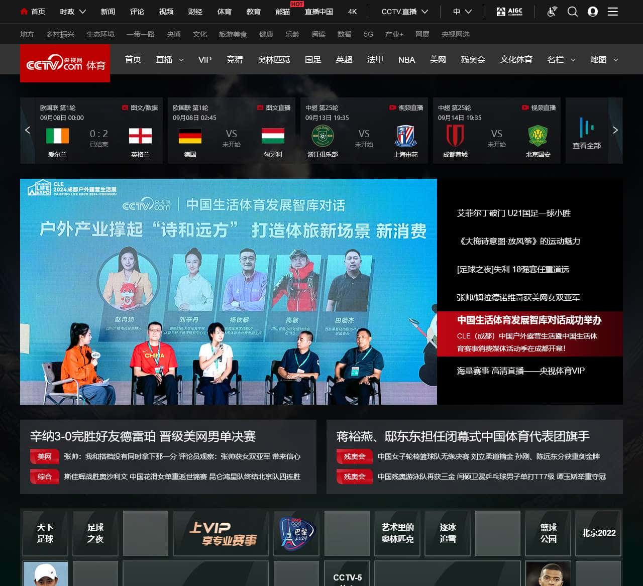
Task: Open 图文/数据 for Ireland vs England
Action: pyautogui.click(x=140, y=107)
